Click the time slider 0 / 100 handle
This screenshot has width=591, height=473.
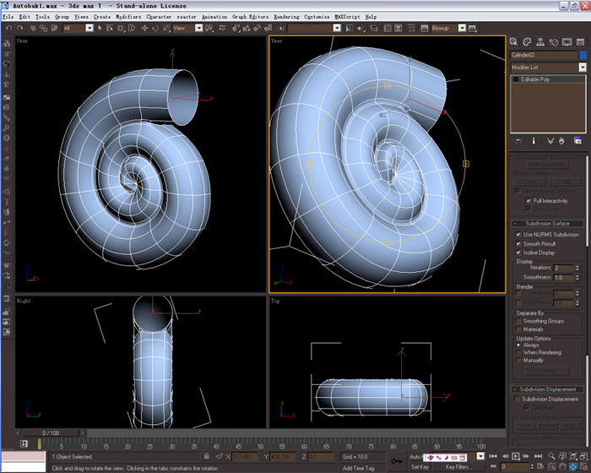[x=51, y=433]
